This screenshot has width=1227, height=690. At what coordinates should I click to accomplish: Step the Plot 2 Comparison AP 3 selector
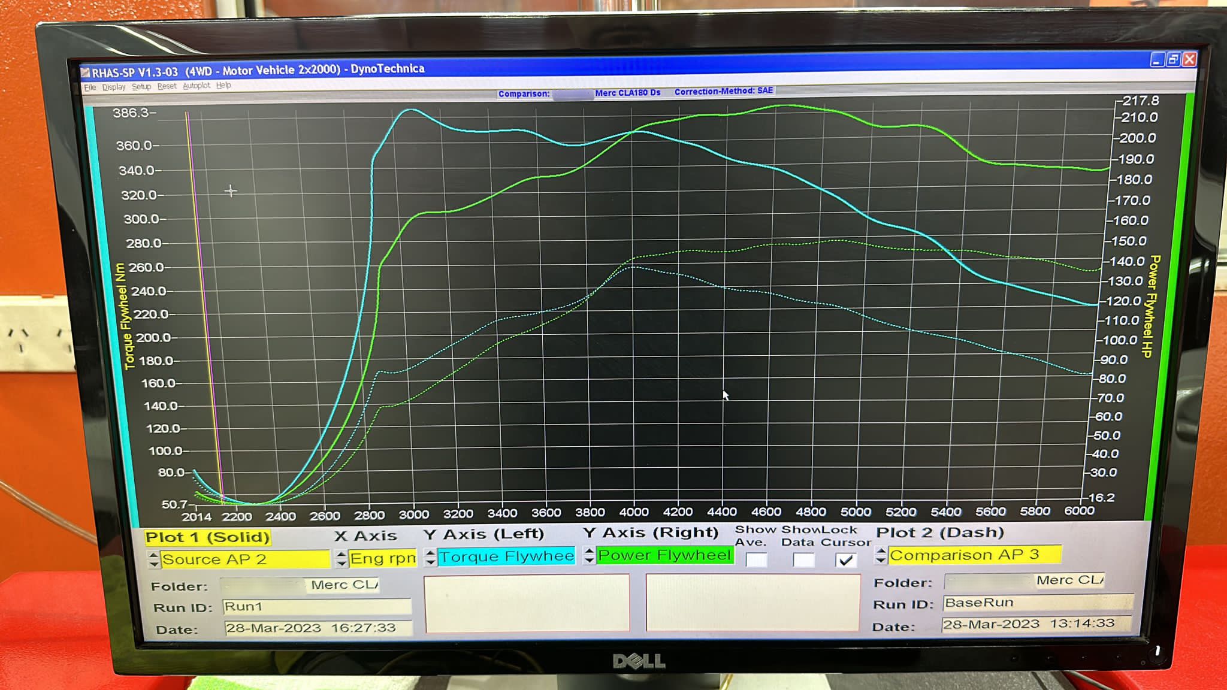tap(880, 555)
